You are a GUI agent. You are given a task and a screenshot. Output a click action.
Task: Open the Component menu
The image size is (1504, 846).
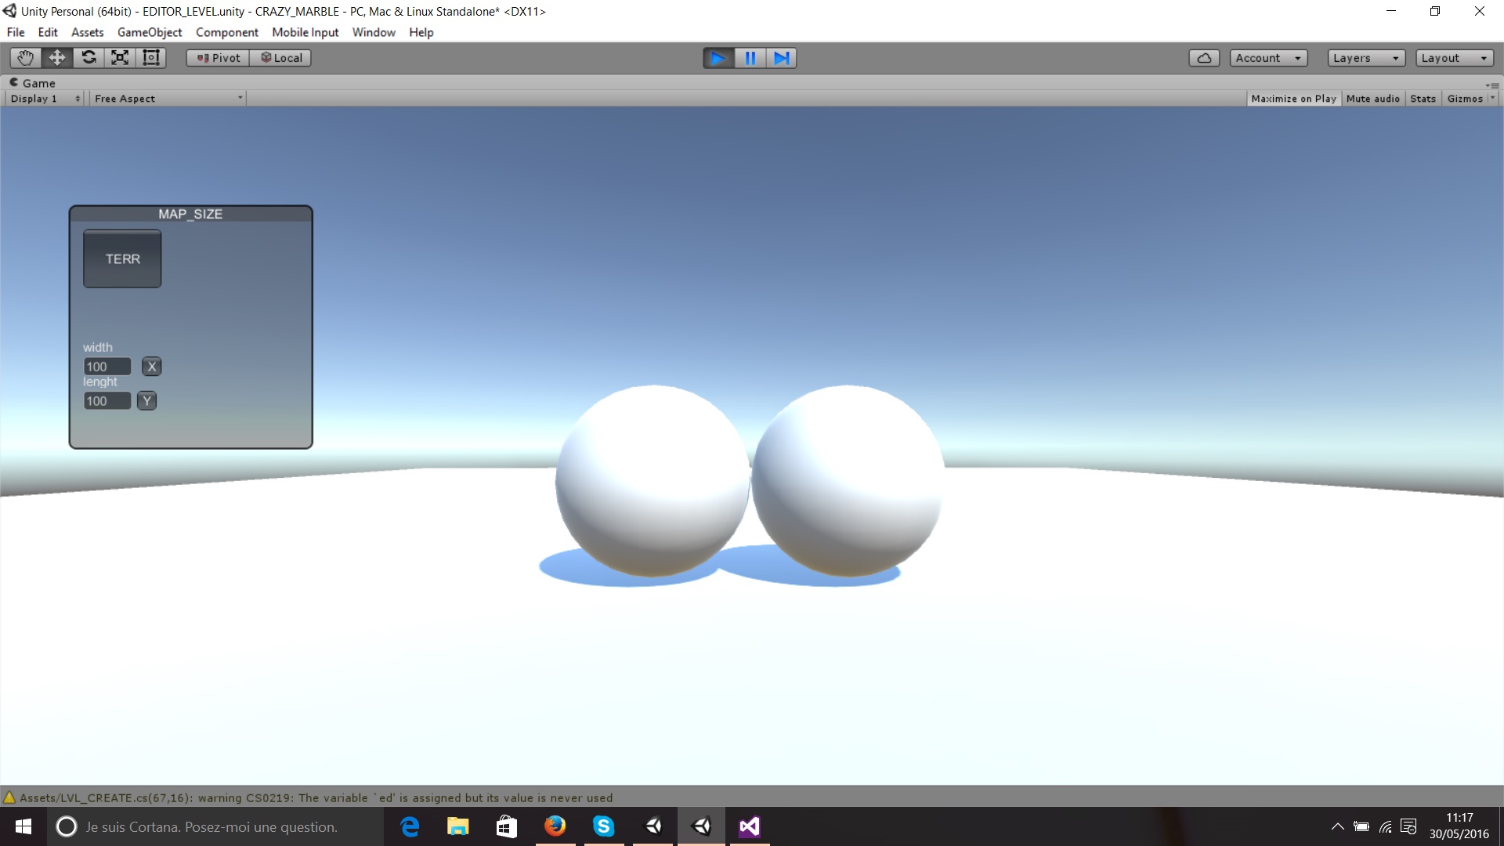226,32
